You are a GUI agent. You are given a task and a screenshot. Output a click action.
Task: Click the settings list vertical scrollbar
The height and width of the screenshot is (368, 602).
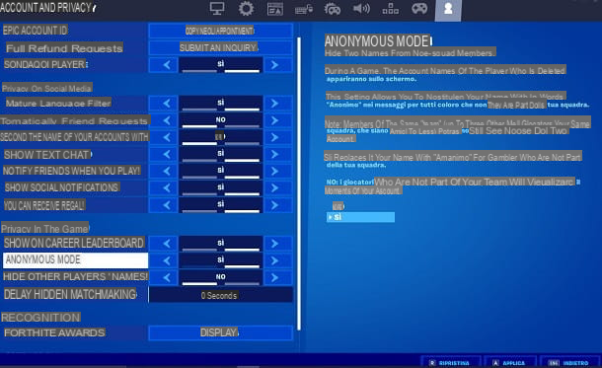coord(299,184)
